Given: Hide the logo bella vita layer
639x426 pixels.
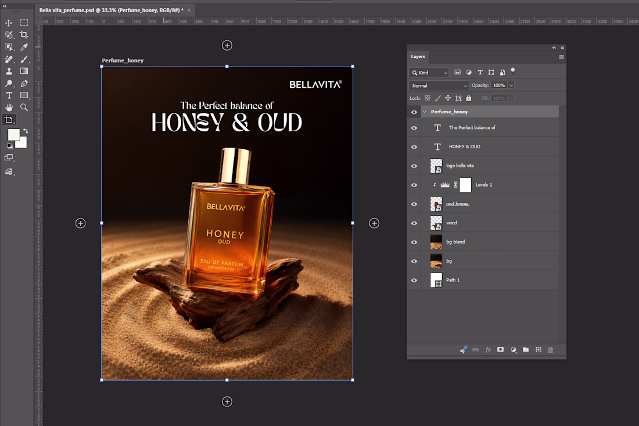Looking at the screenshot, I should pyautogui.click(x=414, y=166).
